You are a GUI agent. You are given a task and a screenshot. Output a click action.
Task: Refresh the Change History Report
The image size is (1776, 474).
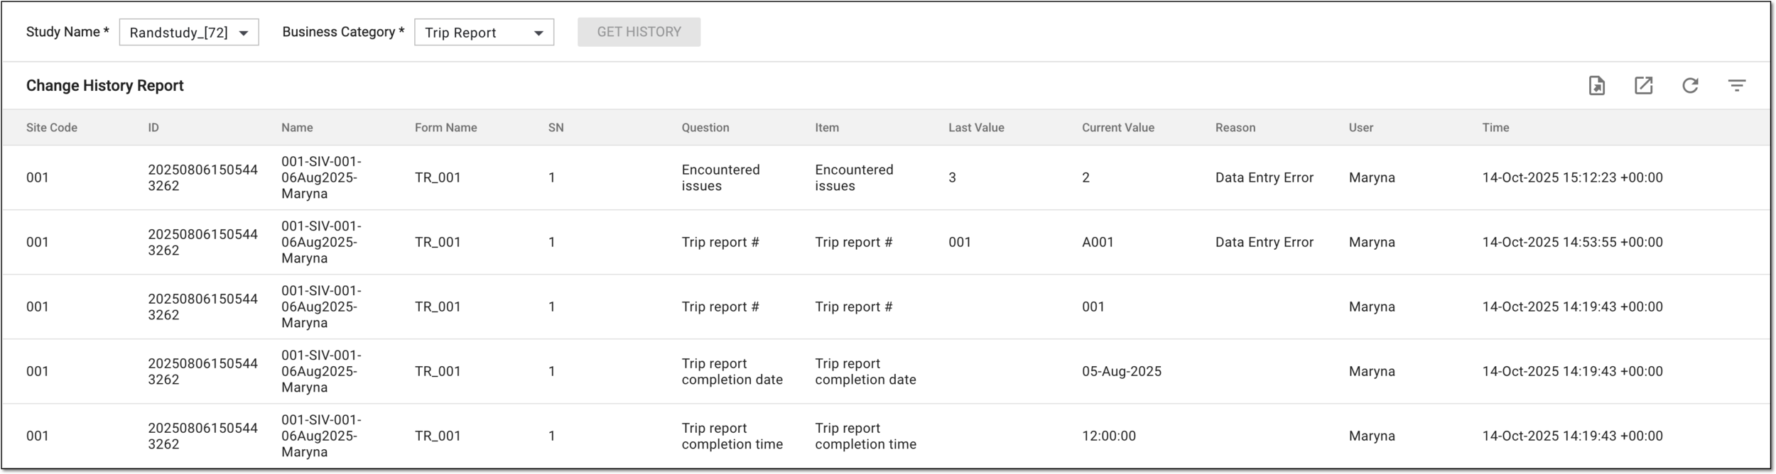click(x=1690, y=86)
